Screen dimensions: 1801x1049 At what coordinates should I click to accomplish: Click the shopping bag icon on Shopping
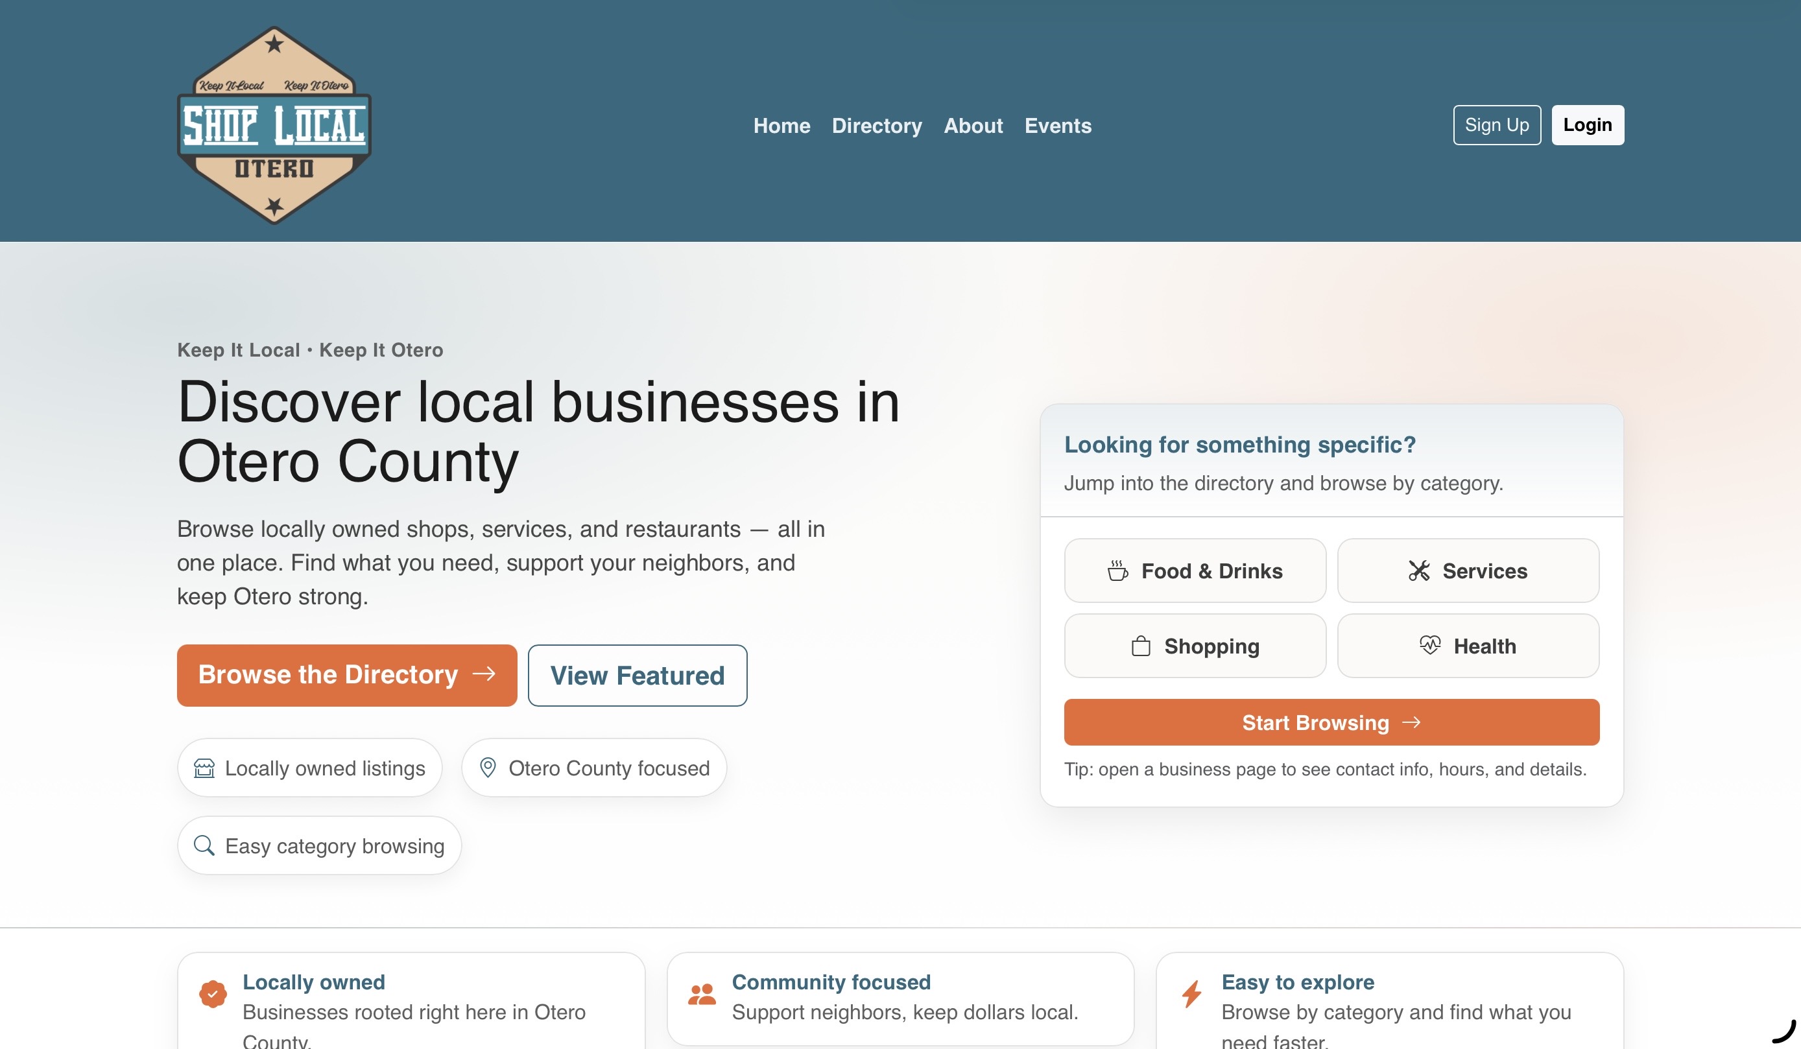point(1139,645)
